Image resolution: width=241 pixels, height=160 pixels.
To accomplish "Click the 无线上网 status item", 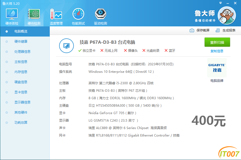I will point(109,51).
